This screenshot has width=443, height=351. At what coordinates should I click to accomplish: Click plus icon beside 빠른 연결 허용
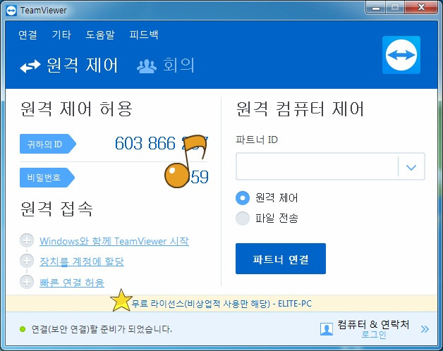[27, 281]
